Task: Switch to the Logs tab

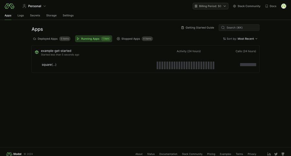Action: pyautogui.click(x=21, y=15)
